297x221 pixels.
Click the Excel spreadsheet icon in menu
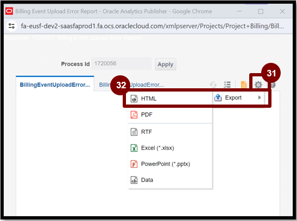(x=134, y=148)
